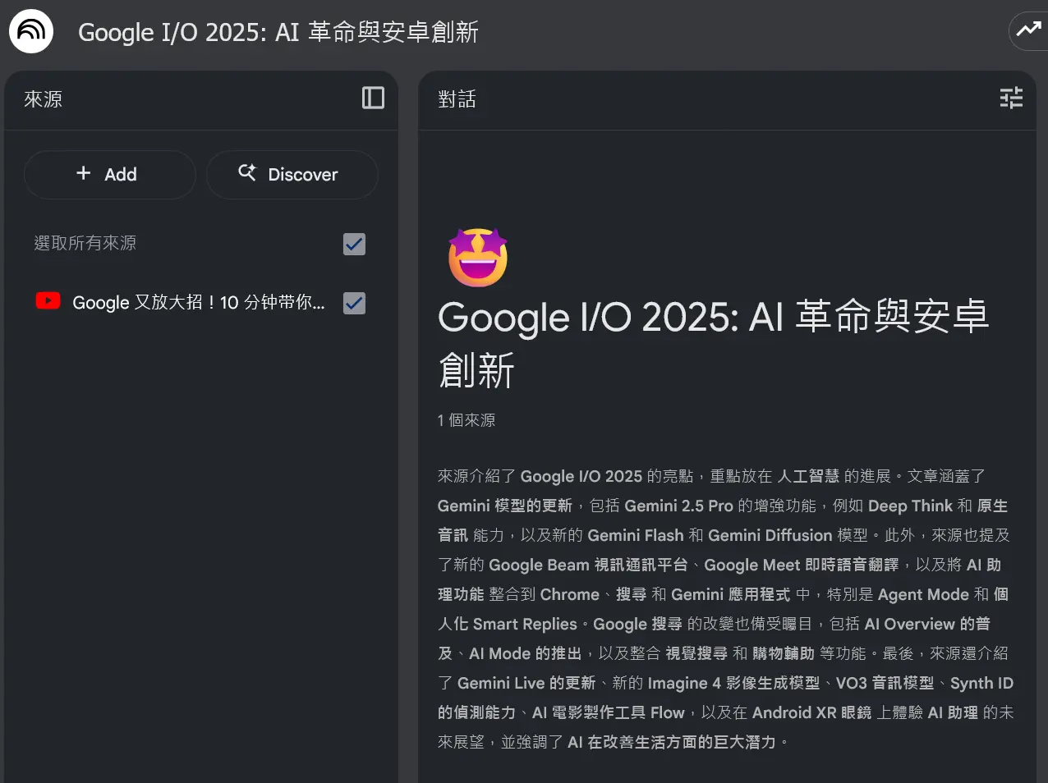Click the large Google I/O 2025 heading
This screenshot has height=783, width=1048.
click(714, 343)
